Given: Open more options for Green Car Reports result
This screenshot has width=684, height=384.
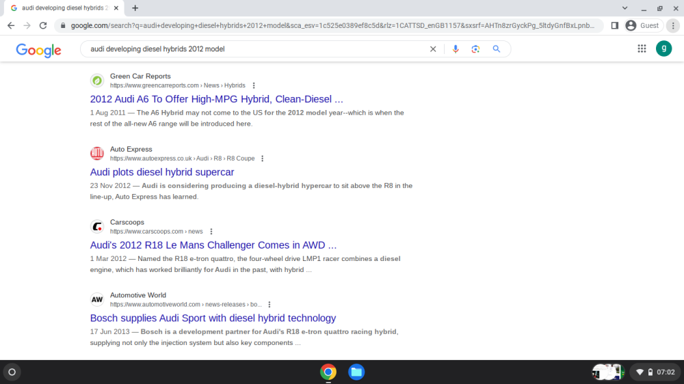Looking at the screenshot, I should click(254, 86).
